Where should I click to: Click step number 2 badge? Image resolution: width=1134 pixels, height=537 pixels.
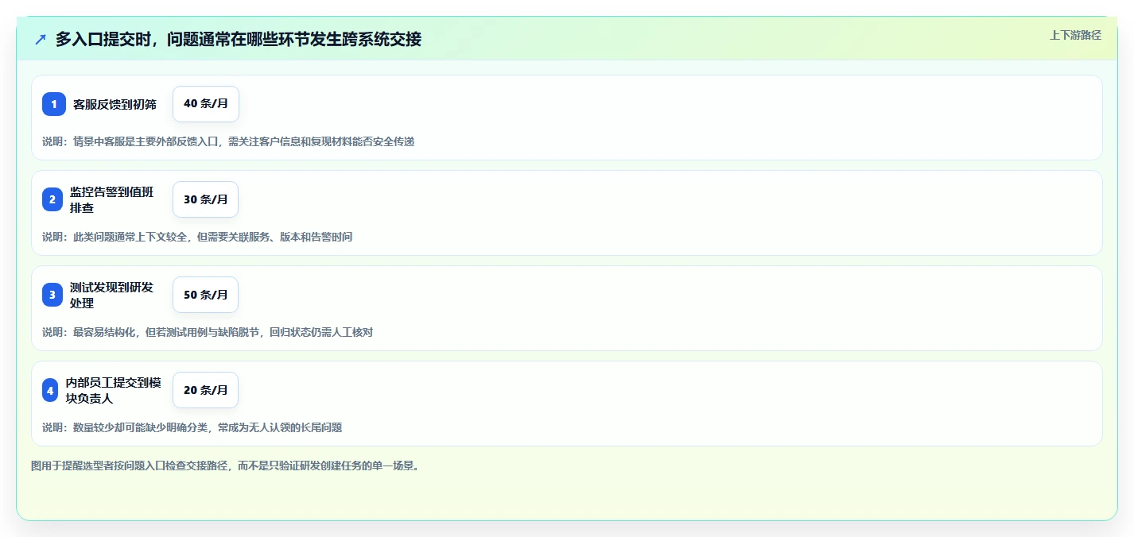tap(52, 199)
